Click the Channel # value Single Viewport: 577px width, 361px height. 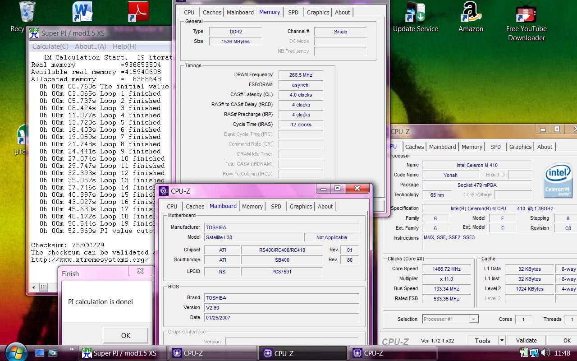coord(340,32)
